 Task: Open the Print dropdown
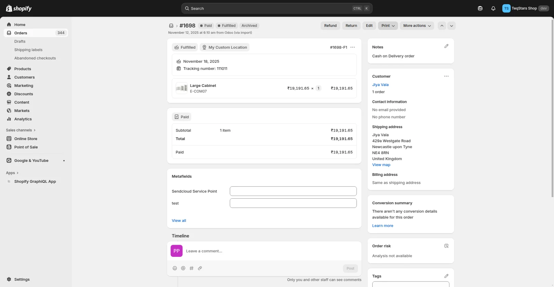pos(388,26)
